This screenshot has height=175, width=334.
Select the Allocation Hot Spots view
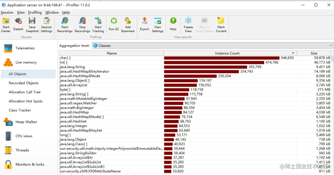[25, 101]
